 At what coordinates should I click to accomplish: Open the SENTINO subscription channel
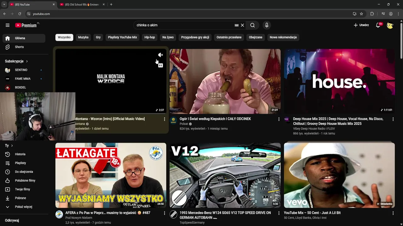pyautogui.click(x=24, y=70)
